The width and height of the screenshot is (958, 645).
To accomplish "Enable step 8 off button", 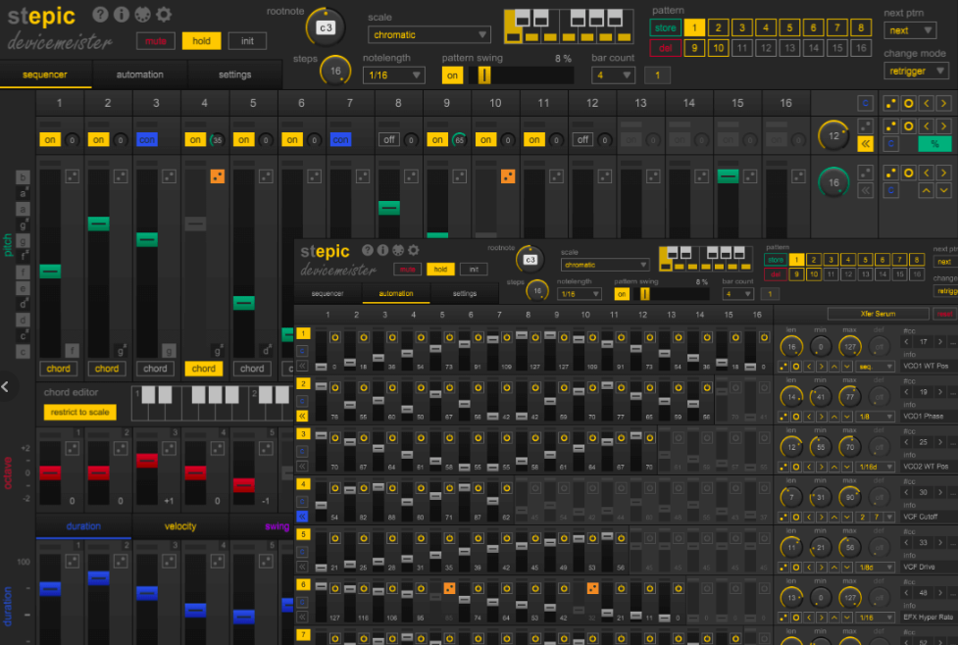I will tap(389, 140).
